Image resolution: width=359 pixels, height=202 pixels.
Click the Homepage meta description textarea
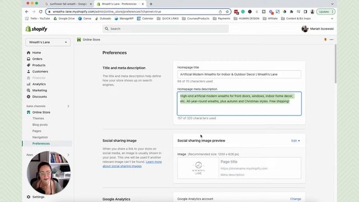click(239, 103)
